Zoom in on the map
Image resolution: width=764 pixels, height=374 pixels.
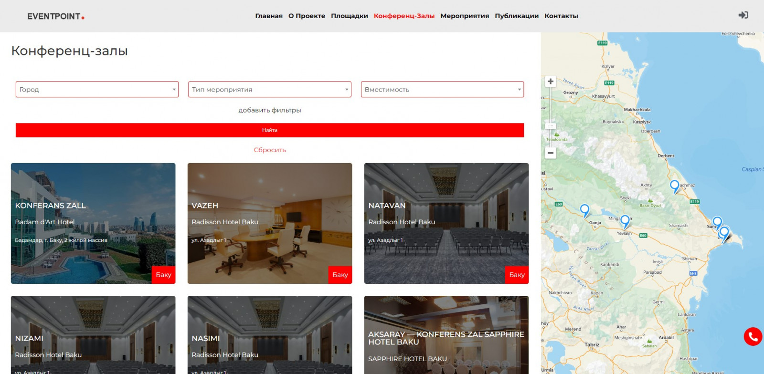[551, 82]
